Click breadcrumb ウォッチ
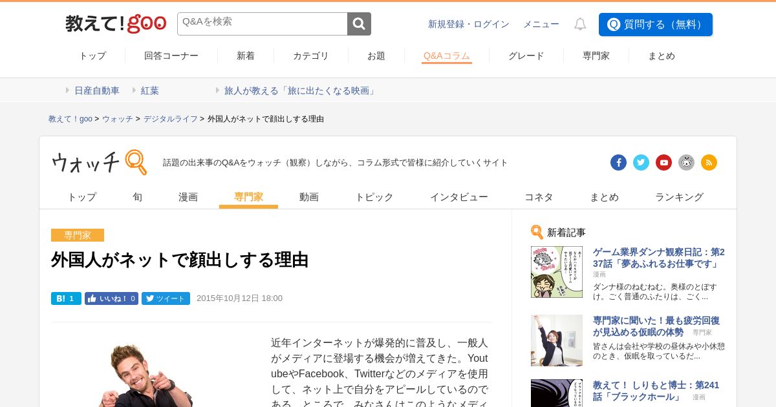The width and height of the screenshot is (776, 407). tap(118, 119)
